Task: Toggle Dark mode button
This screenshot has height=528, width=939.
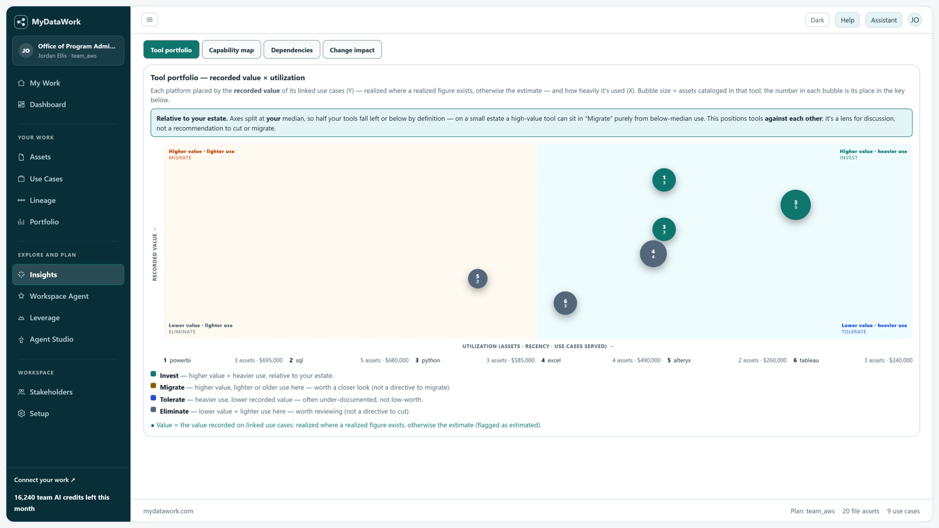Action: (x=817, y=20)
